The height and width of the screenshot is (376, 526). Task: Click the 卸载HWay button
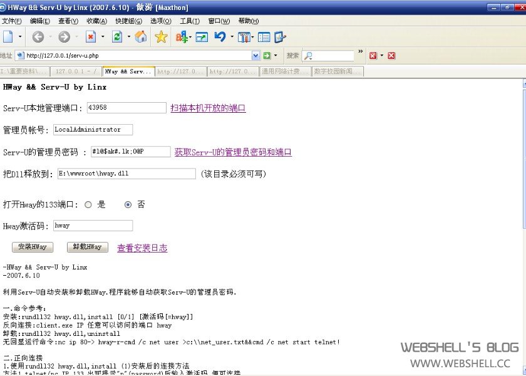88,247
